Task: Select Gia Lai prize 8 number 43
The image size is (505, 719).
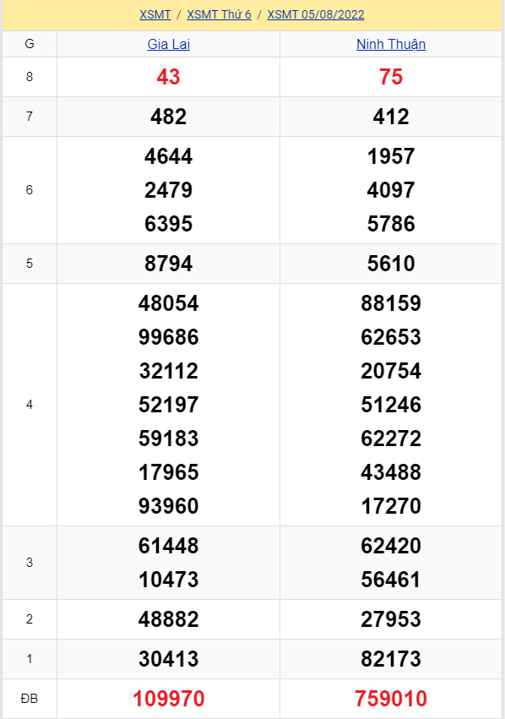Action: [168, 77]
